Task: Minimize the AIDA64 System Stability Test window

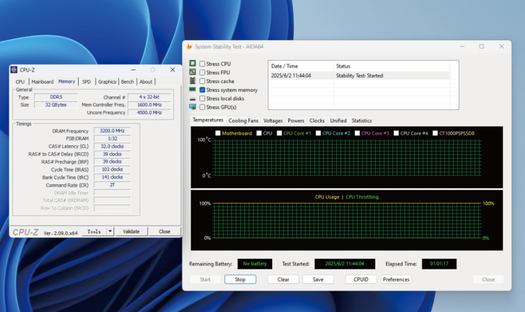Action: pos(462,46)
